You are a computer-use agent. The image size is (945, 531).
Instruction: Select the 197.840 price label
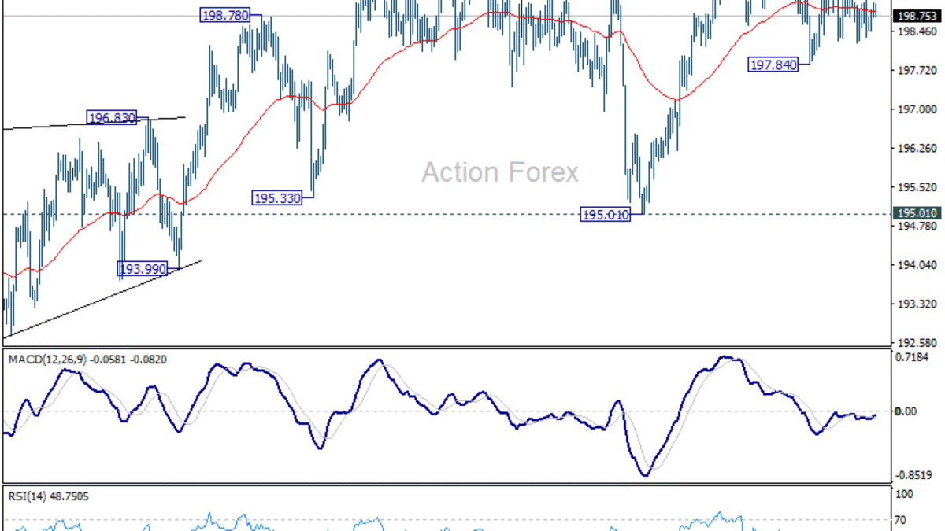coord(774,65)
